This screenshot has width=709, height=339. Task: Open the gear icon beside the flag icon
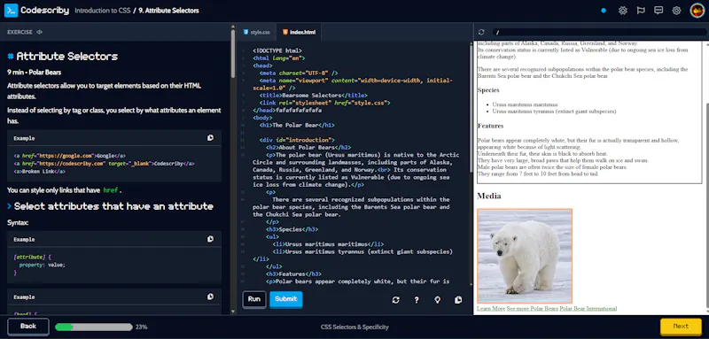tap(623, 11)
